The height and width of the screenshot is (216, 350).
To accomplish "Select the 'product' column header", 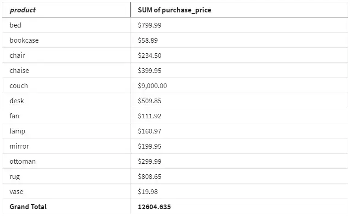I will (x=66, y=10).
